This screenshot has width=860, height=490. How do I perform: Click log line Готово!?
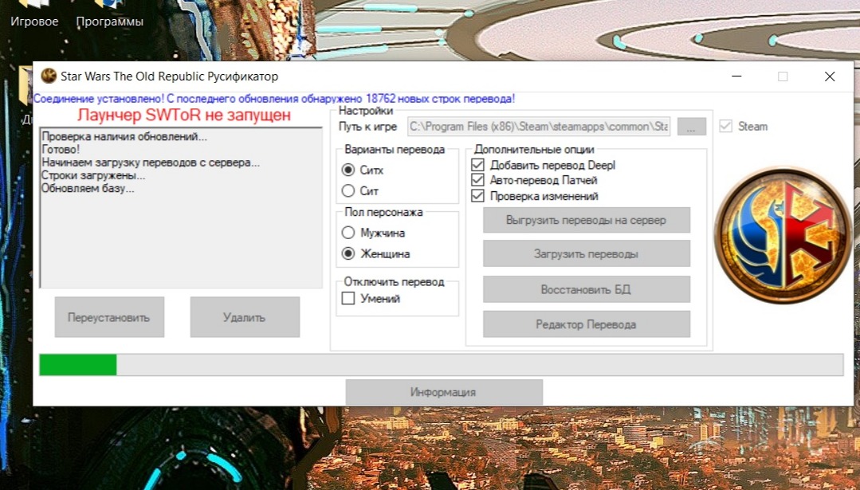(61, 150)
